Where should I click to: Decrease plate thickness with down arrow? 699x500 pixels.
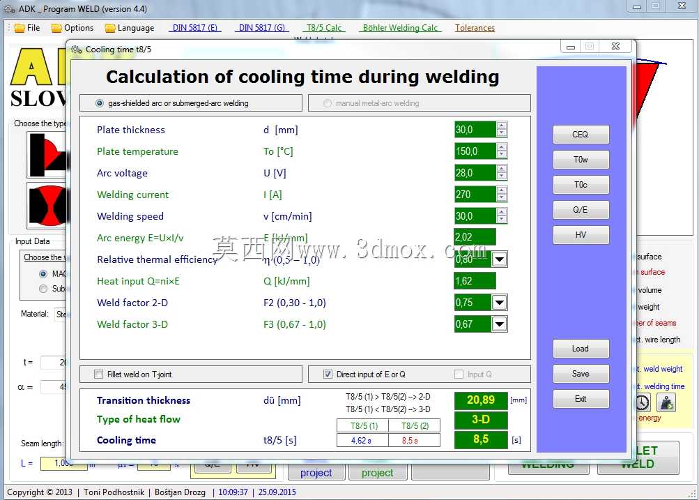click(x=502, y=133)
